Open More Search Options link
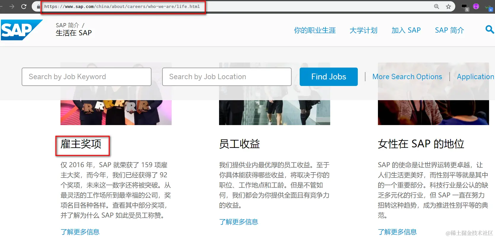Image resolution: width=495 pixels, height=238 pixels. pyautogui.click(x=407, y=77)
